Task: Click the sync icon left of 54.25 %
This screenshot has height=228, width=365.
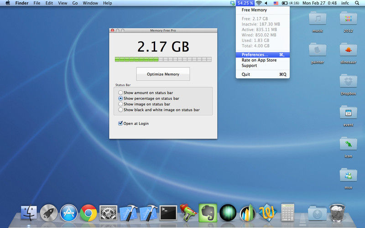Action: pyautogui.click(x=232, y=3)
